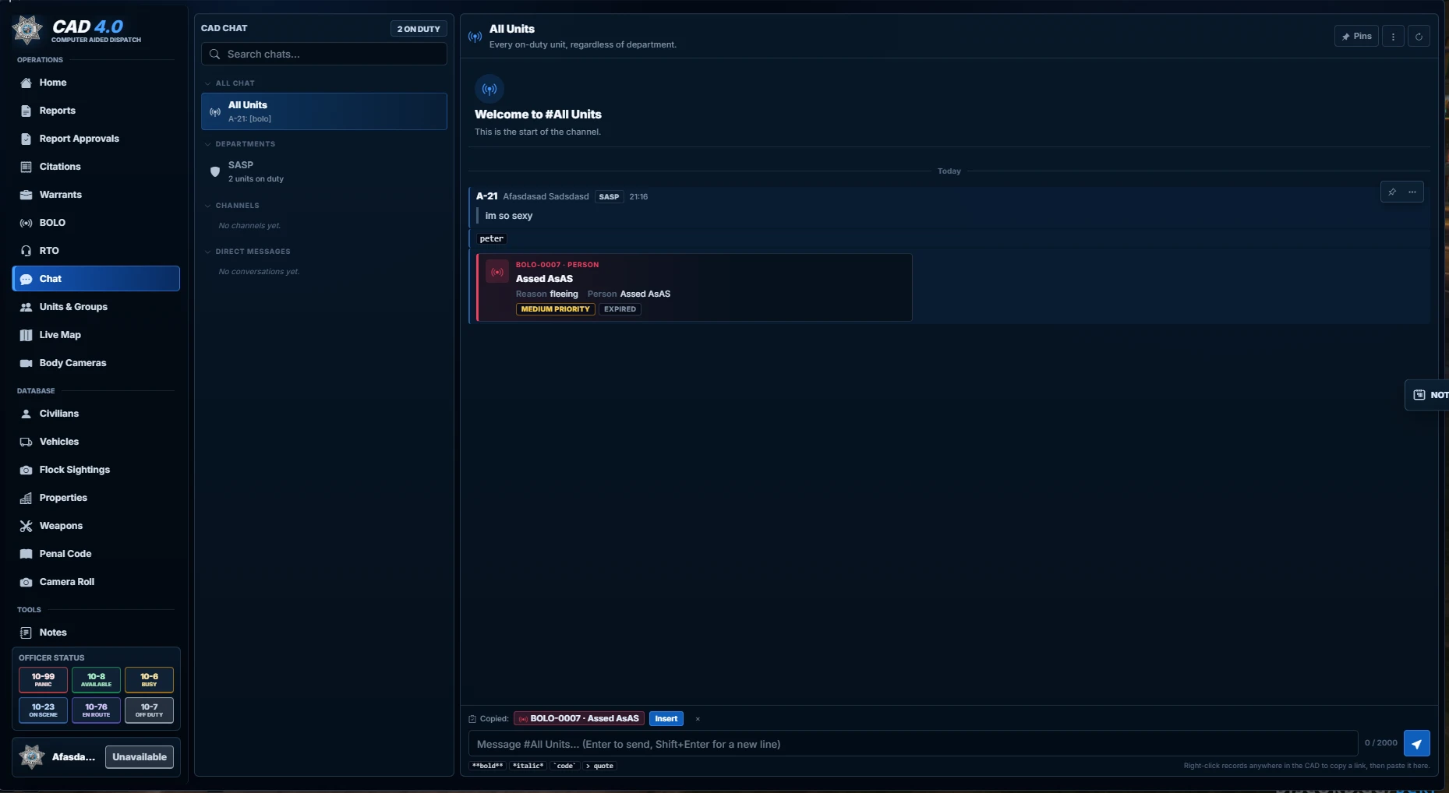Screen dimensions: 1449x793
Task: Click the Penal Code book icon
Action: (26, 554)
